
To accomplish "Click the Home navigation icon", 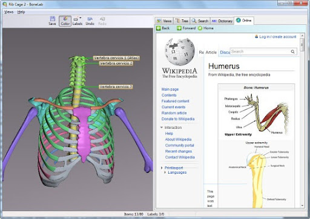I will coord(200,28).
